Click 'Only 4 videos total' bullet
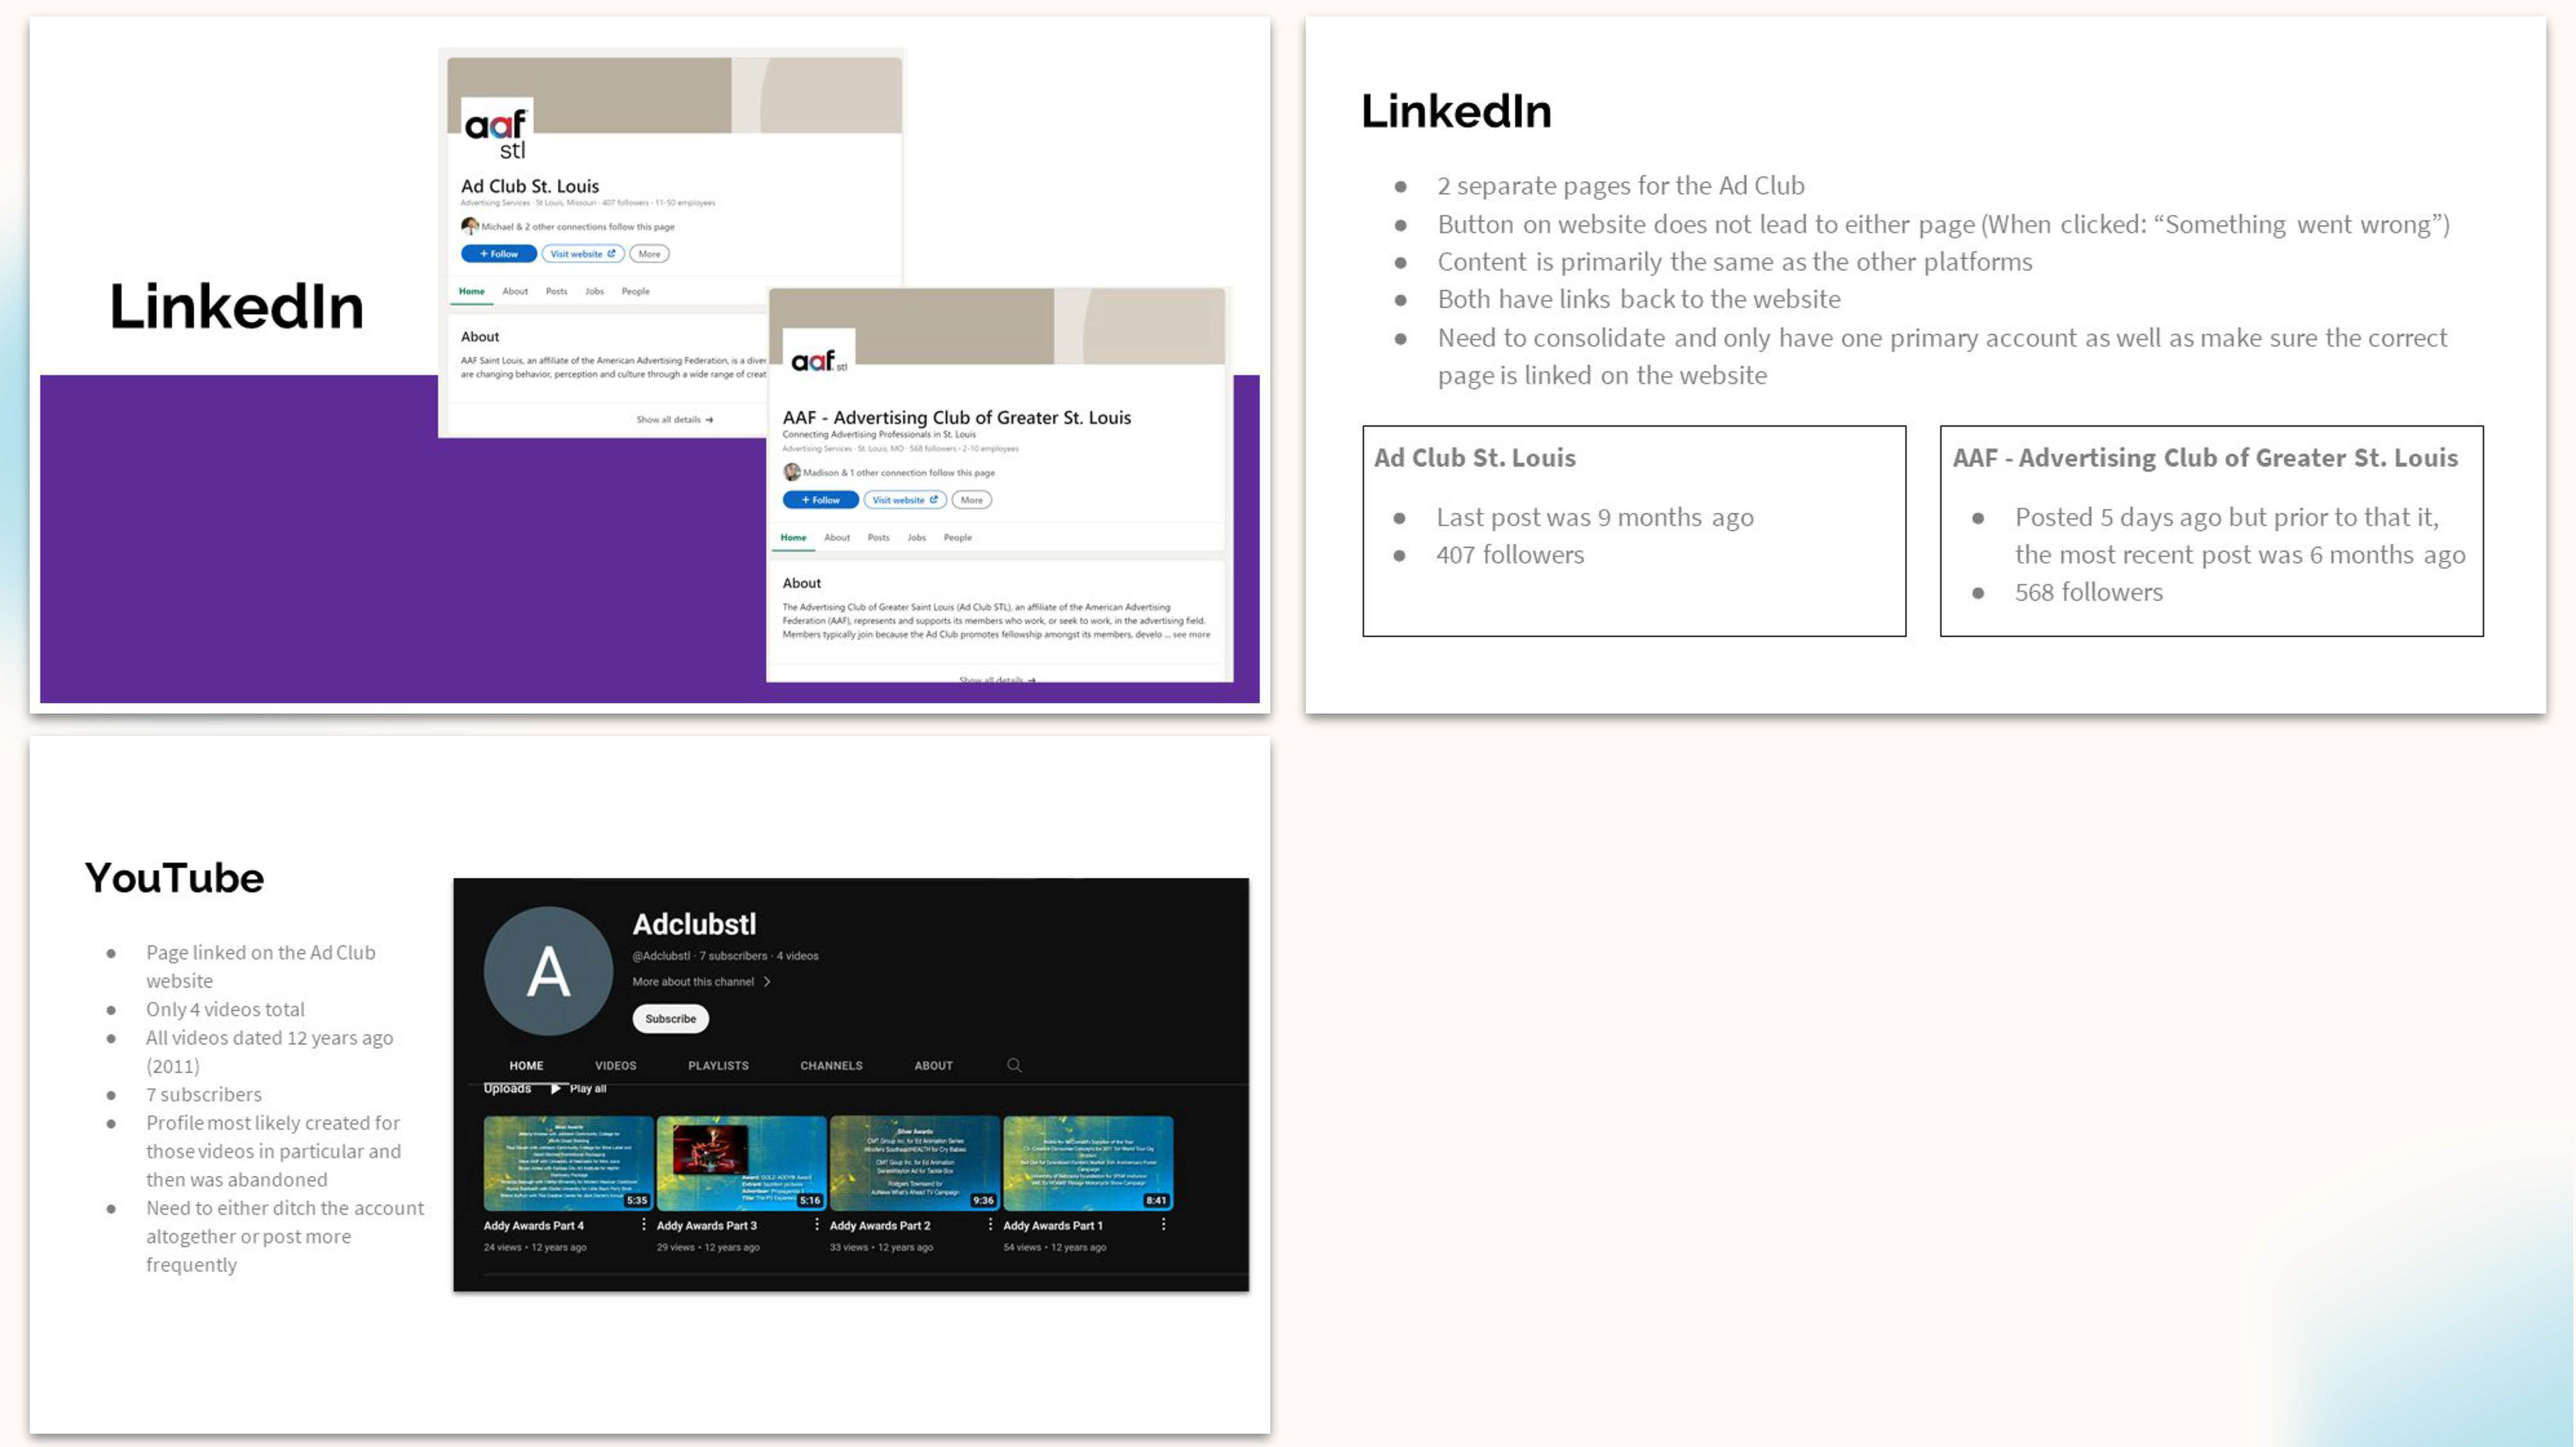Viewport: 2576px width, 1447px height. [x=225, y=1009]
